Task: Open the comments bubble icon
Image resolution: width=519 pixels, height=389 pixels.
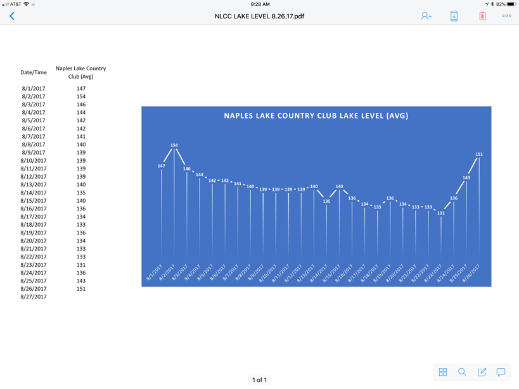Action: click(x=501, y=372)
